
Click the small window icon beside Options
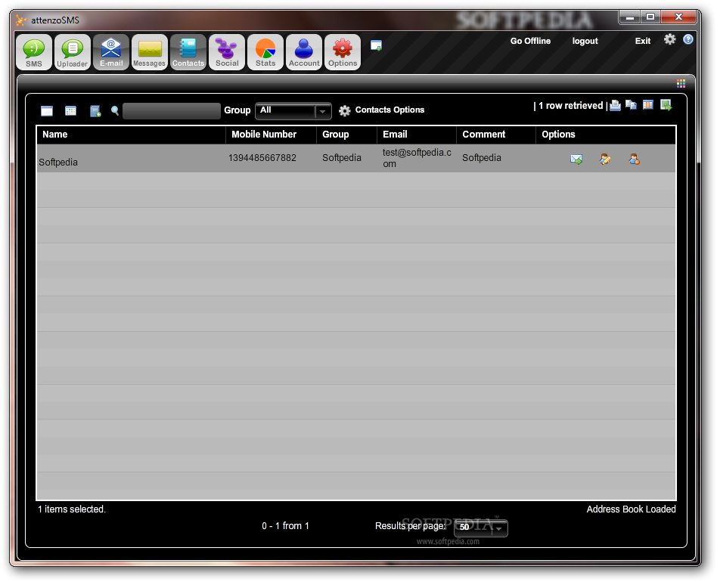click(376, 45)
